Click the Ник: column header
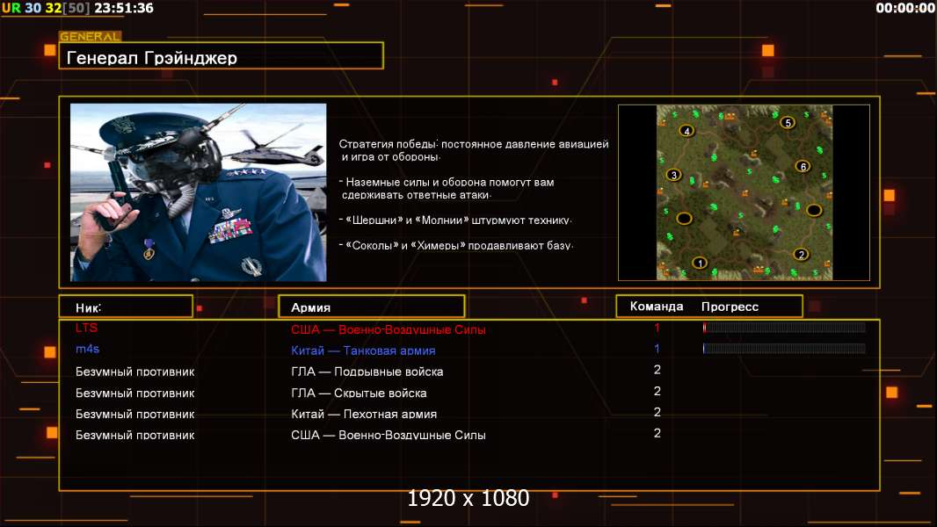Screen dimensions: 937x527 click(x=126, y=307)
